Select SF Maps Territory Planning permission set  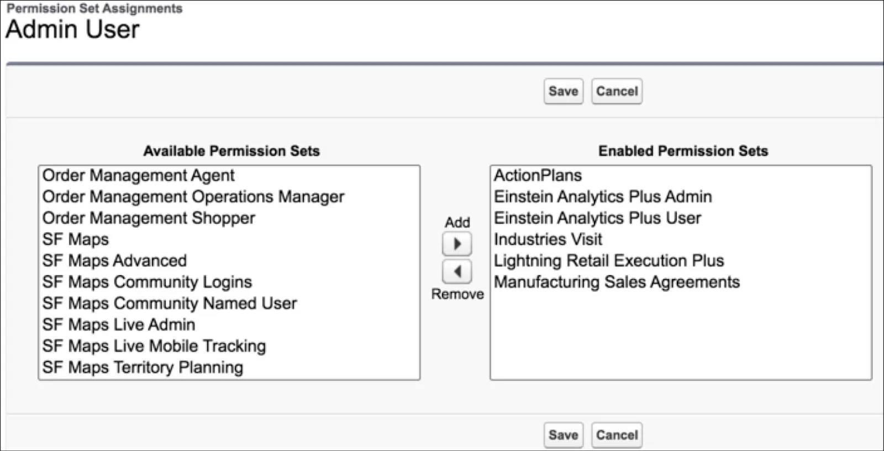coord(142,367)
